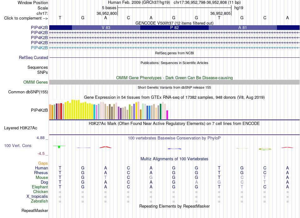Click the 'Human' species label

41,168
